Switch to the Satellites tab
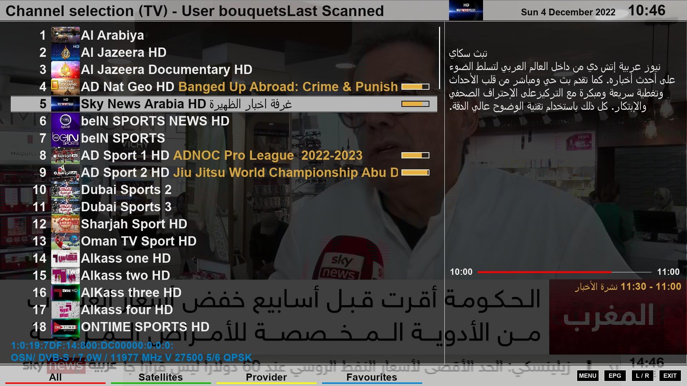 [161, 377]
